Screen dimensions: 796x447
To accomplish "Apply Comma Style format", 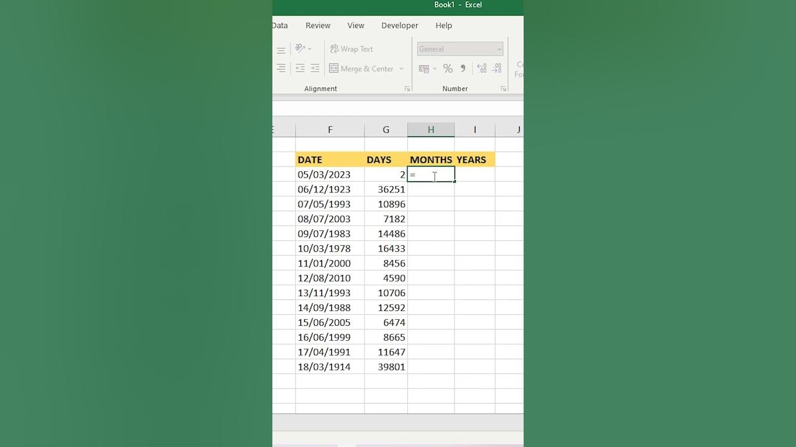I will [463, 68].
